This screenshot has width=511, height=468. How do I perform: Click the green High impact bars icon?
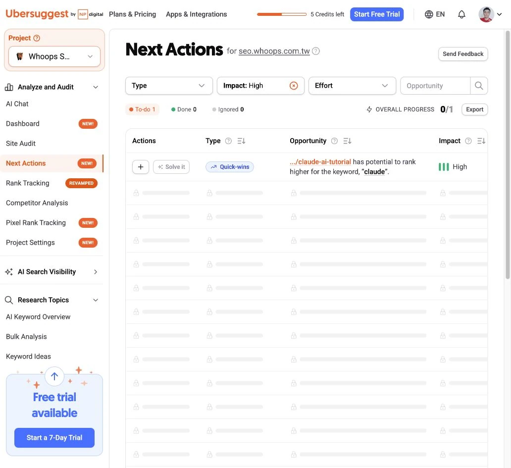pyautogui.click(x=444, y=167)
